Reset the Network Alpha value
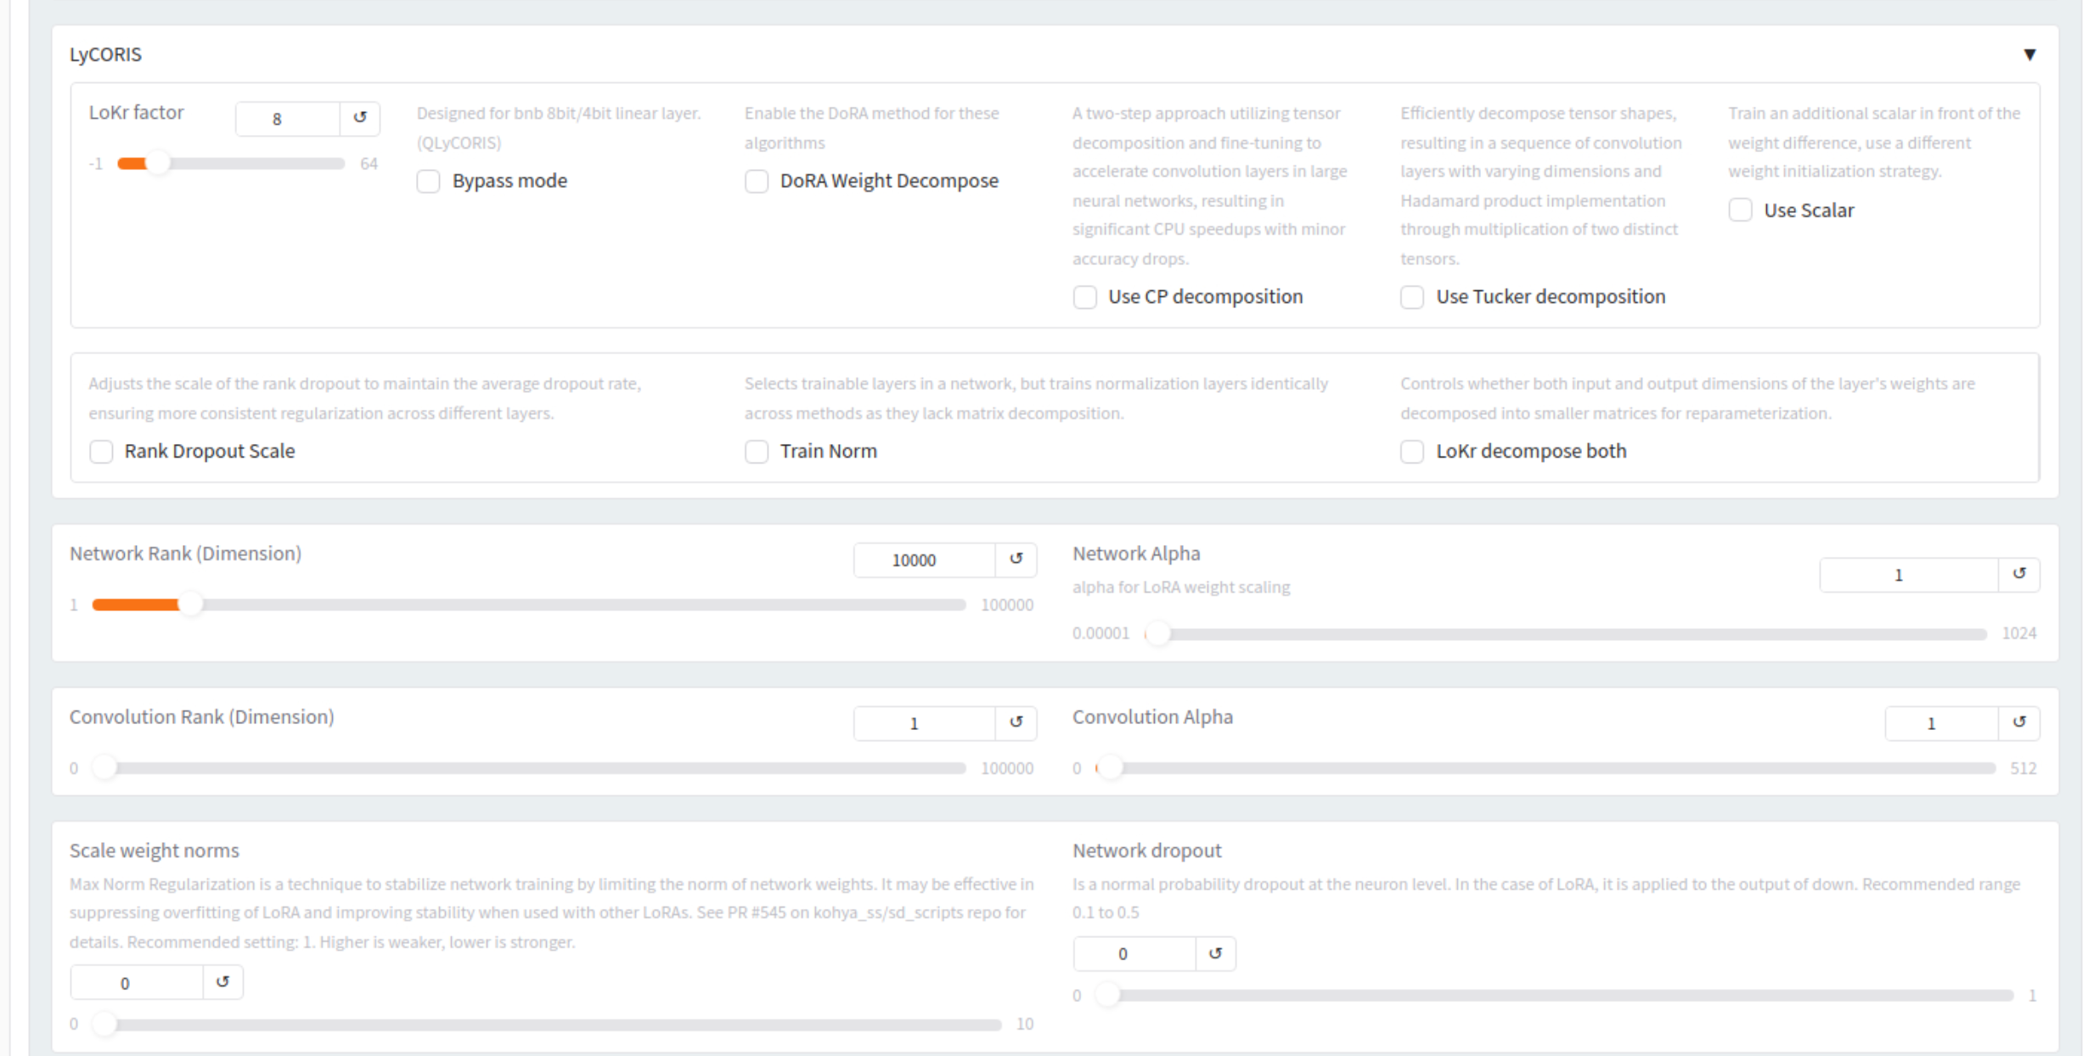This screenshot has width=2094, height=1056. click(x=2018, y=575)
